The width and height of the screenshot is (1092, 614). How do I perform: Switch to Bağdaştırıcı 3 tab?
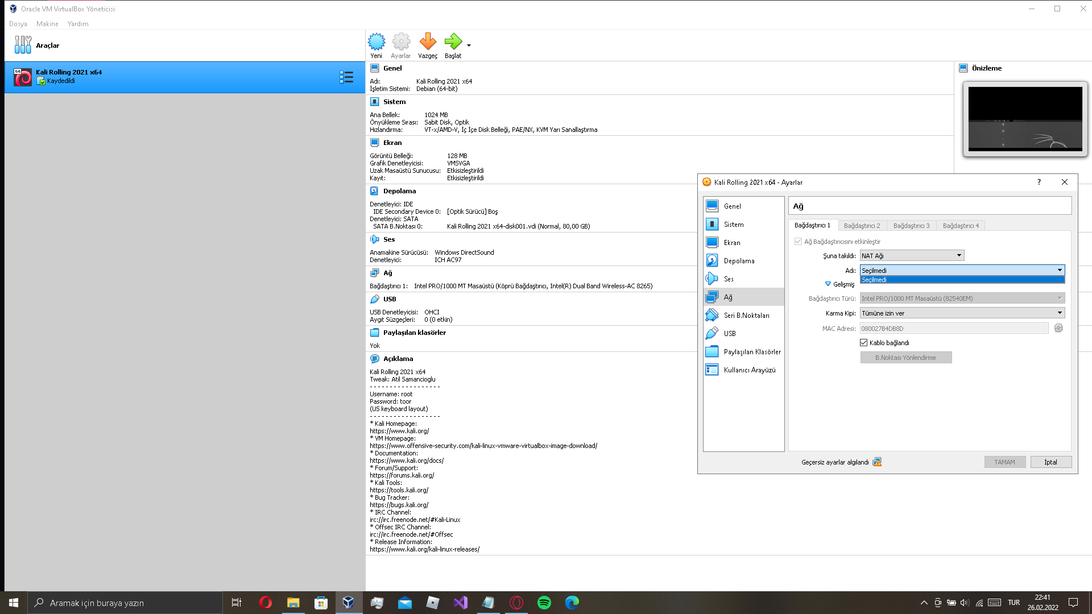(911, 226)
